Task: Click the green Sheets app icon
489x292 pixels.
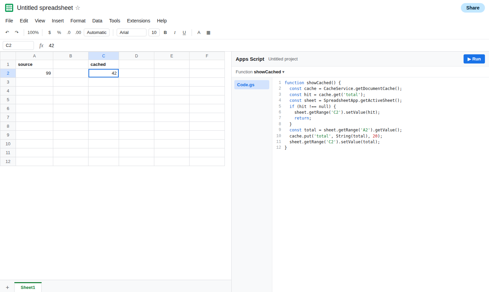Action: click(x=9, y=8)
